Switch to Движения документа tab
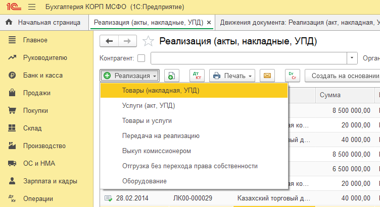 click(297, 23)
